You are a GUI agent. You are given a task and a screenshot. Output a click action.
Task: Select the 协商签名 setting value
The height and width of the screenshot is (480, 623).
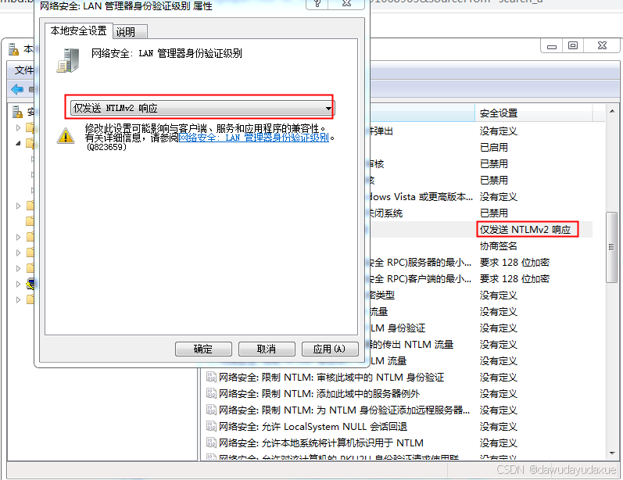click(x=498, y=246)
